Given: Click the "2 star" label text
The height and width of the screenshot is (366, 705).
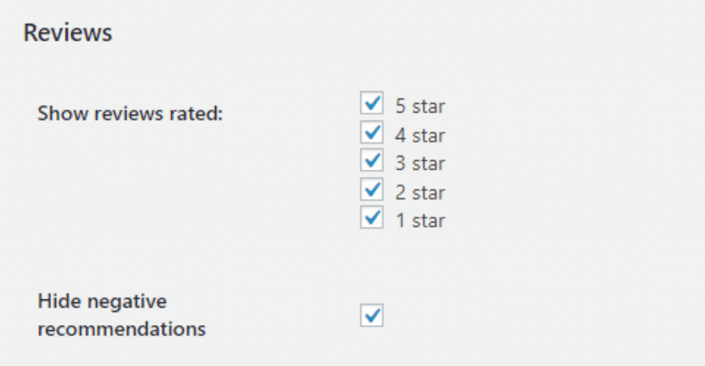Looking at the screenshot, I should [420, 192].
